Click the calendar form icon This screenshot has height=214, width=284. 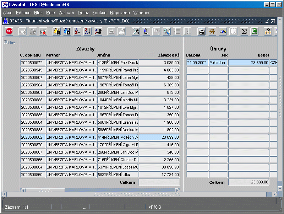pos(202,32)
